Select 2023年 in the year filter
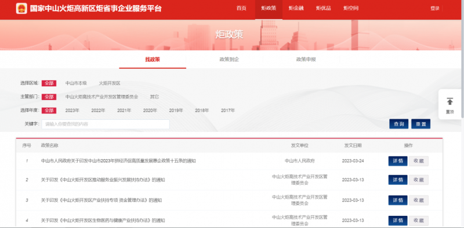The image size is (464, 228). (x=72, y=111)
